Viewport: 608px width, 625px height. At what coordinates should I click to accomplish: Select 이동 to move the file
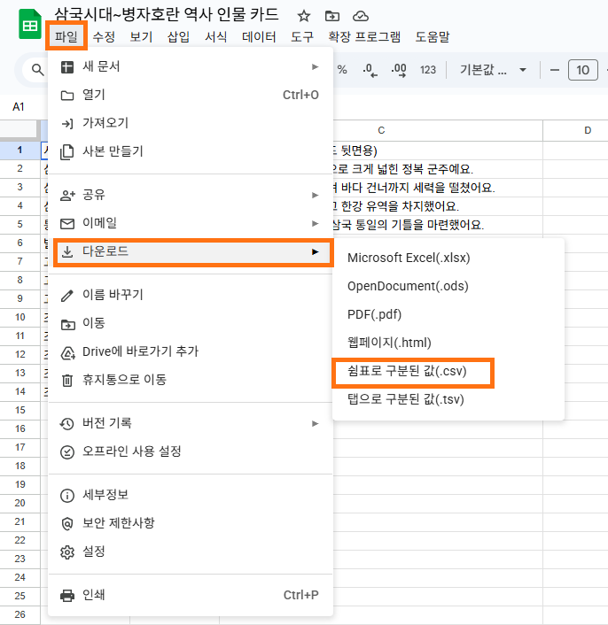(191, 323)
